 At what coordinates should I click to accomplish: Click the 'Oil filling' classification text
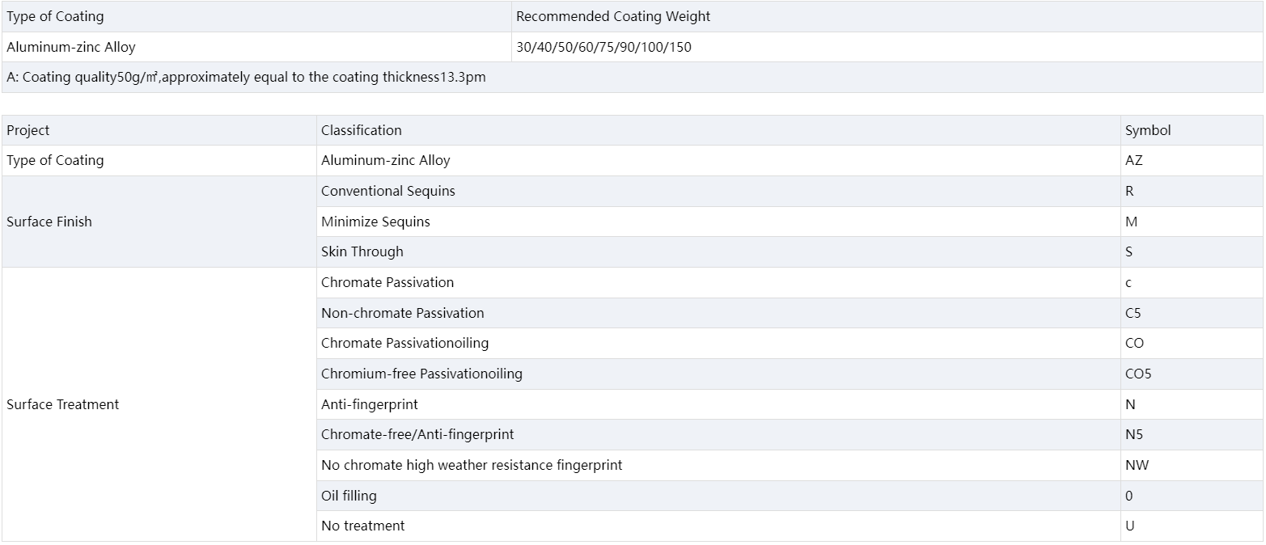(x=349, y=496)
